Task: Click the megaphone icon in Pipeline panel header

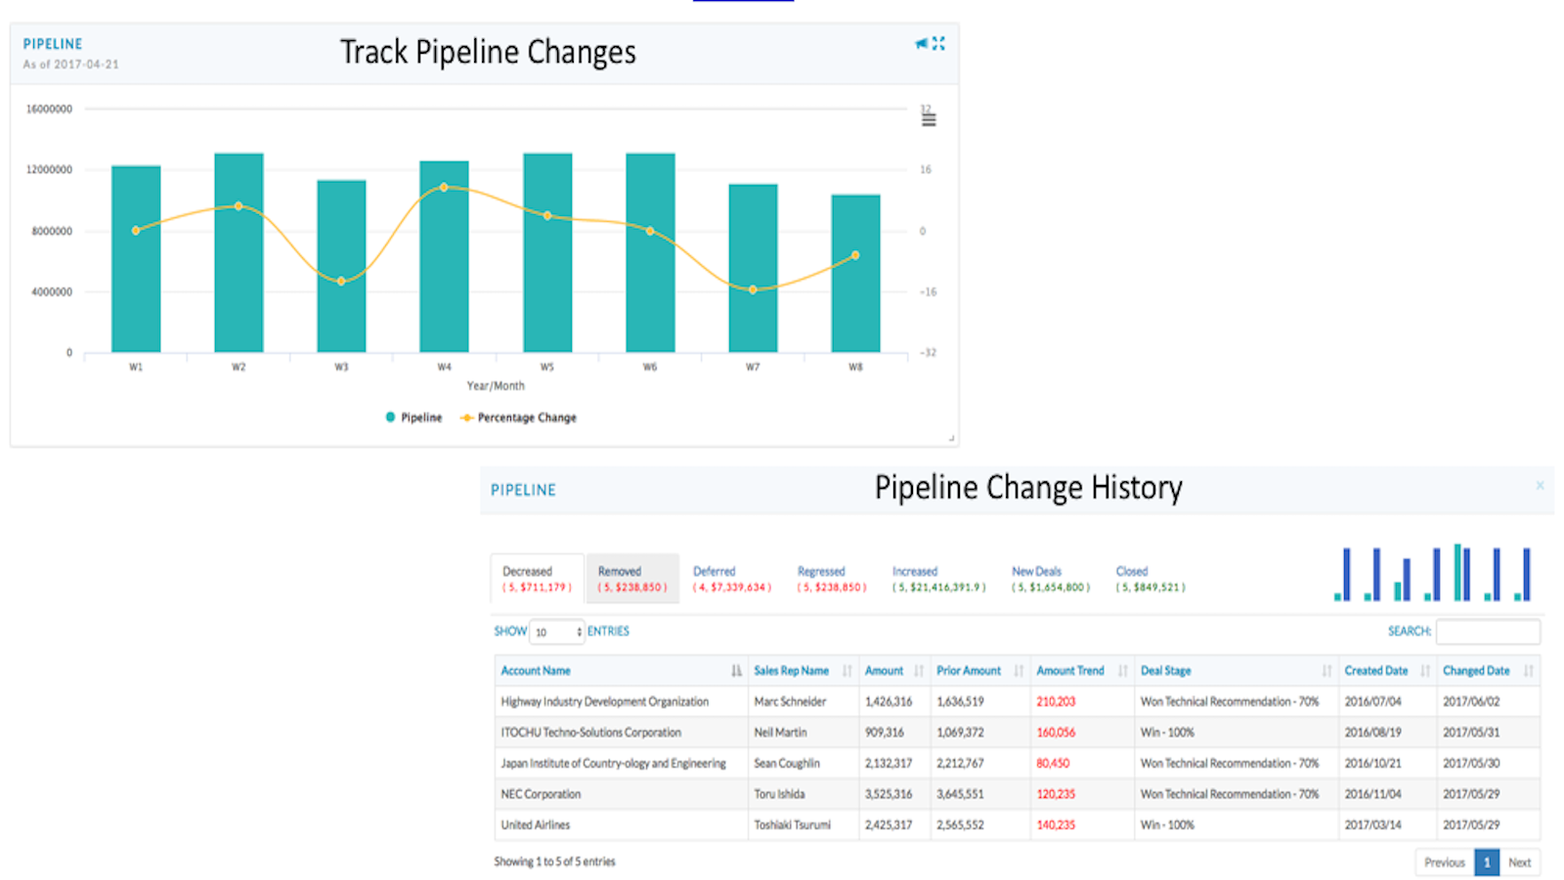Action: [921, 43]
